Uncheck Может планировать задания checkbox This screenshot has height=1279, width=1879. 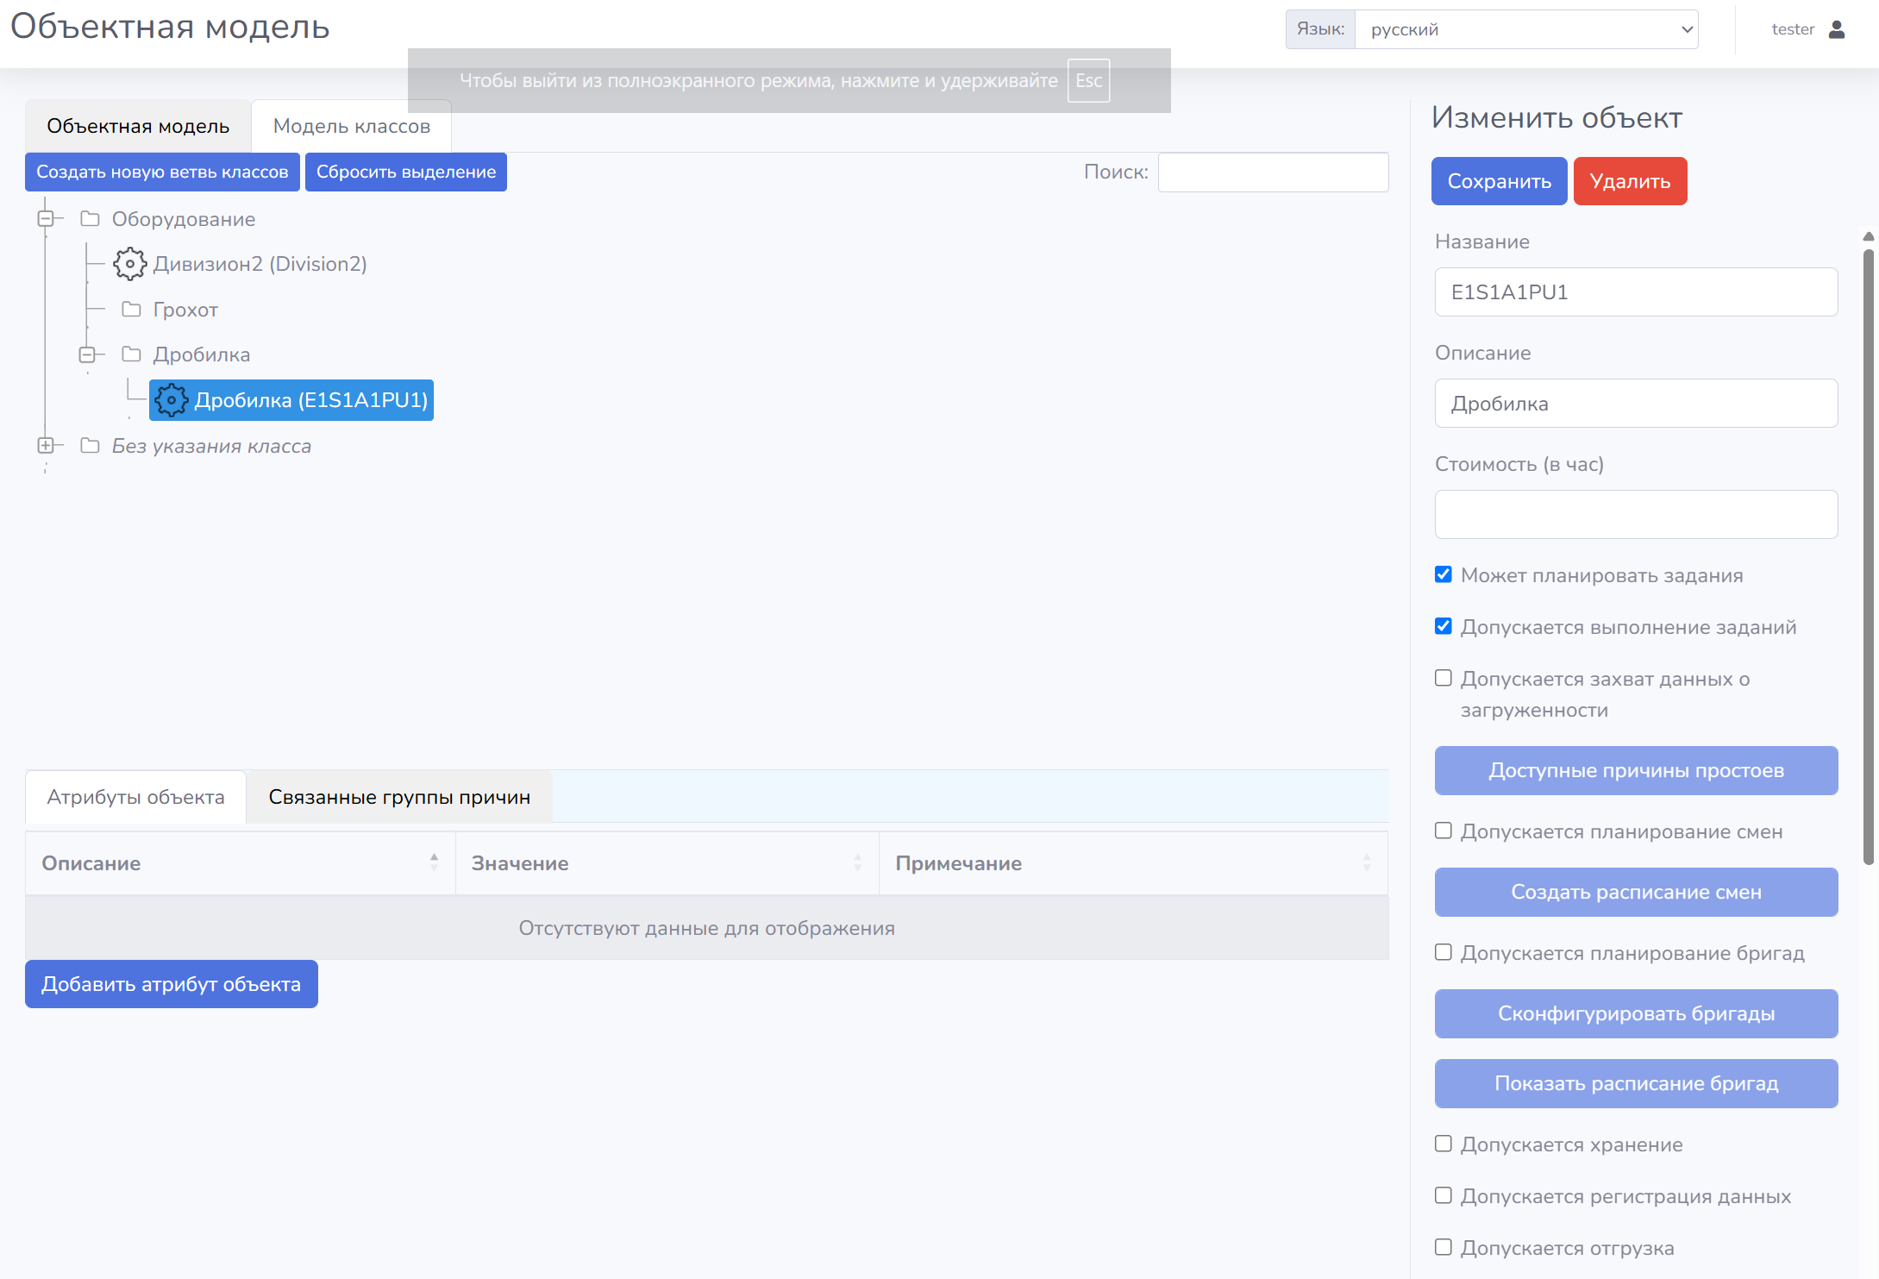click(1444, 574)
